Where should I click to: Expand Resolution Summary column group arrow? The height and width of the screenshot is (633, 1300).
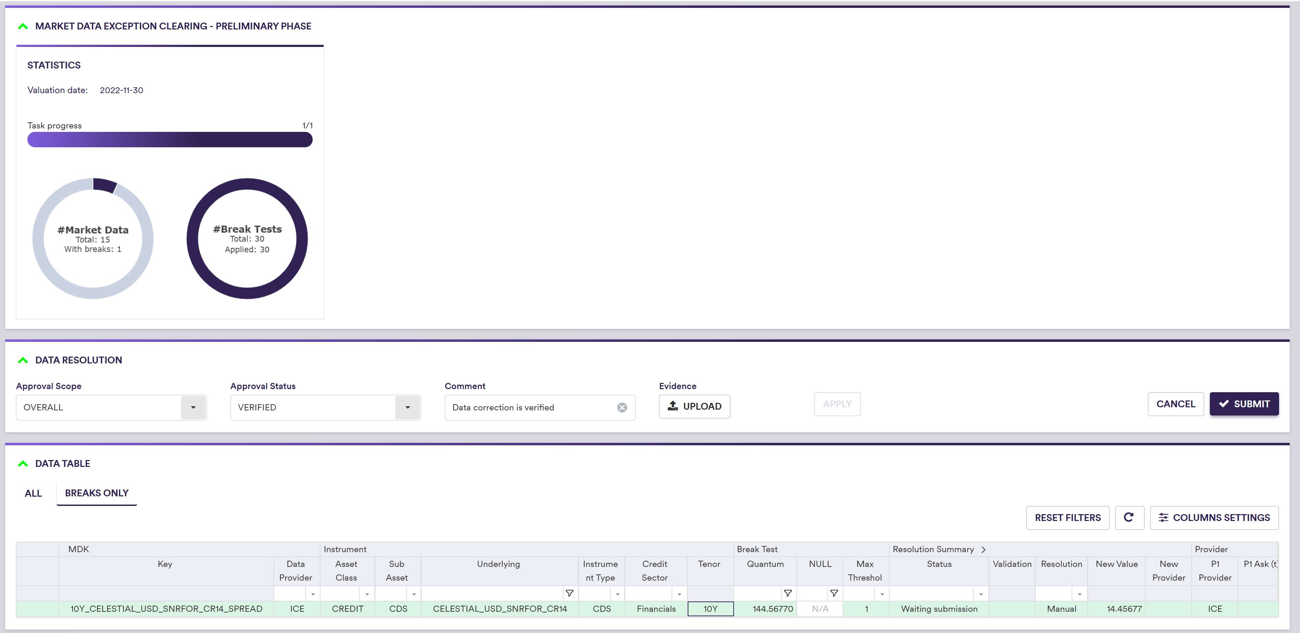point(983,549)
